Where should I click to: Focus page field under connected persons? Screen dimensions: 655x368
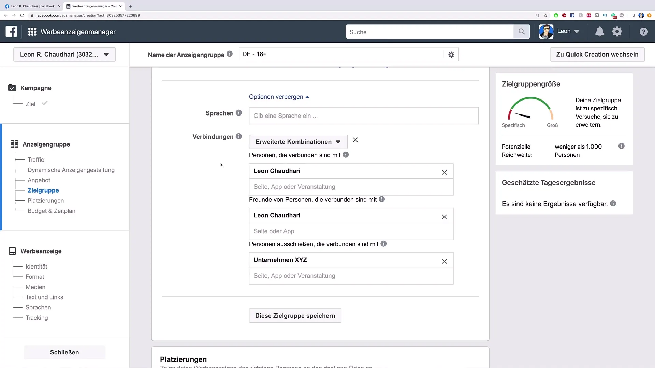351,187
